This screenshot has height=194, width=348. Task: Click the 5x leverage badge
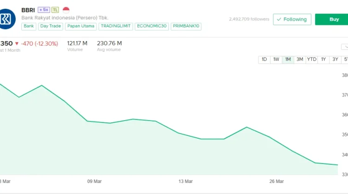tap(44, 10)
